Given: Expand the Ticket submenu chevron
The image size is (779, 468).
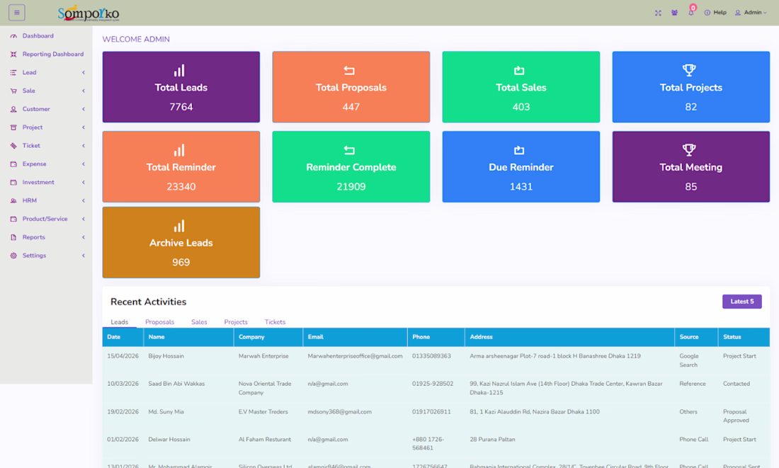Looking at the screenshot, I should click(x=84, y=146).
